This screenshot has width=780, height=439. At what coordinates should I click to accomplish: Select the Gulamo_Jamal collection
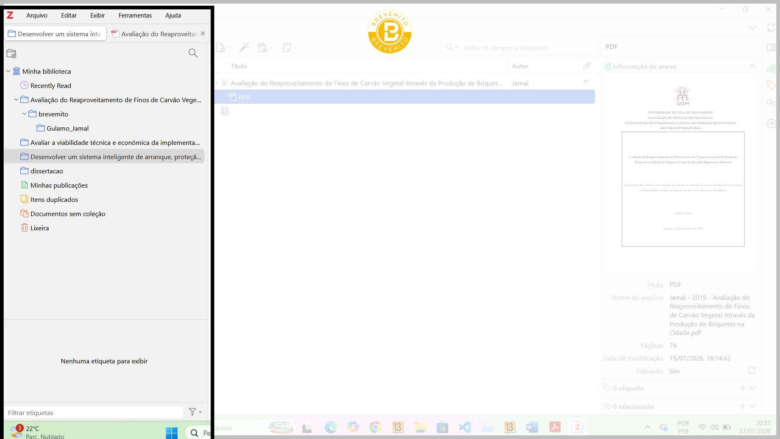click(x=67, y=128)
